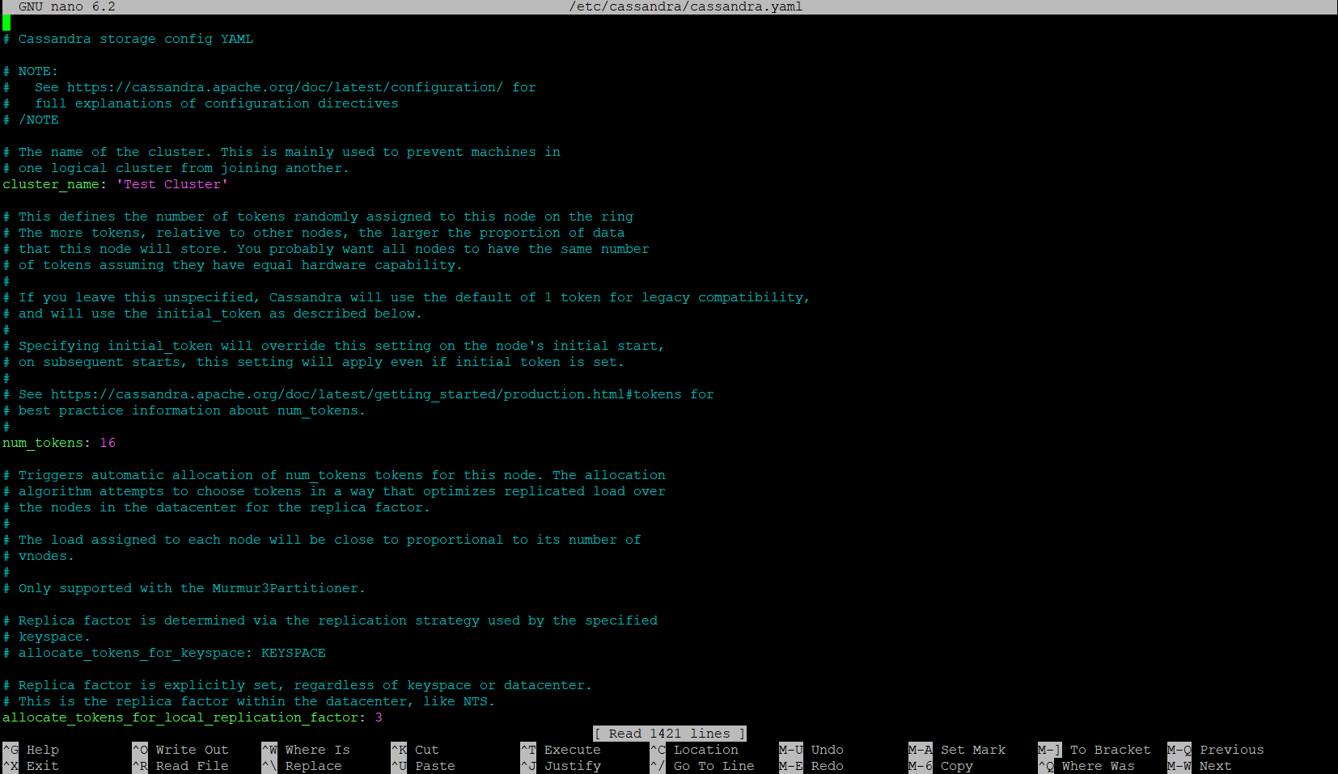Click the GNU nano 6.2 title text

[67, 6]
